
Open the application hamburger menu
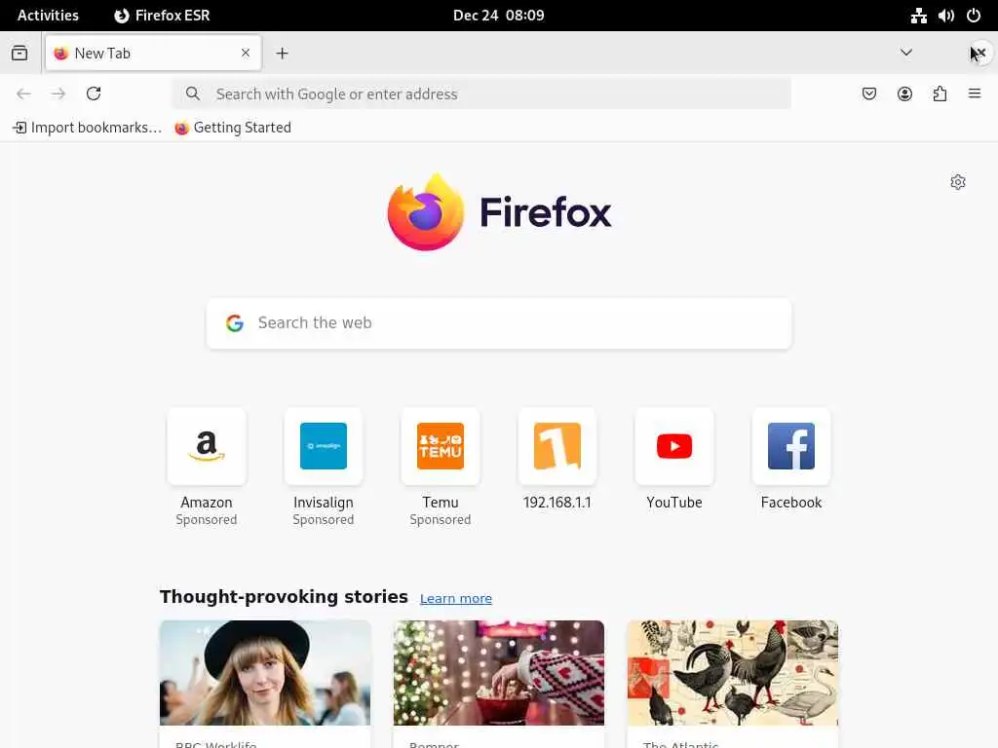point(975,94)
